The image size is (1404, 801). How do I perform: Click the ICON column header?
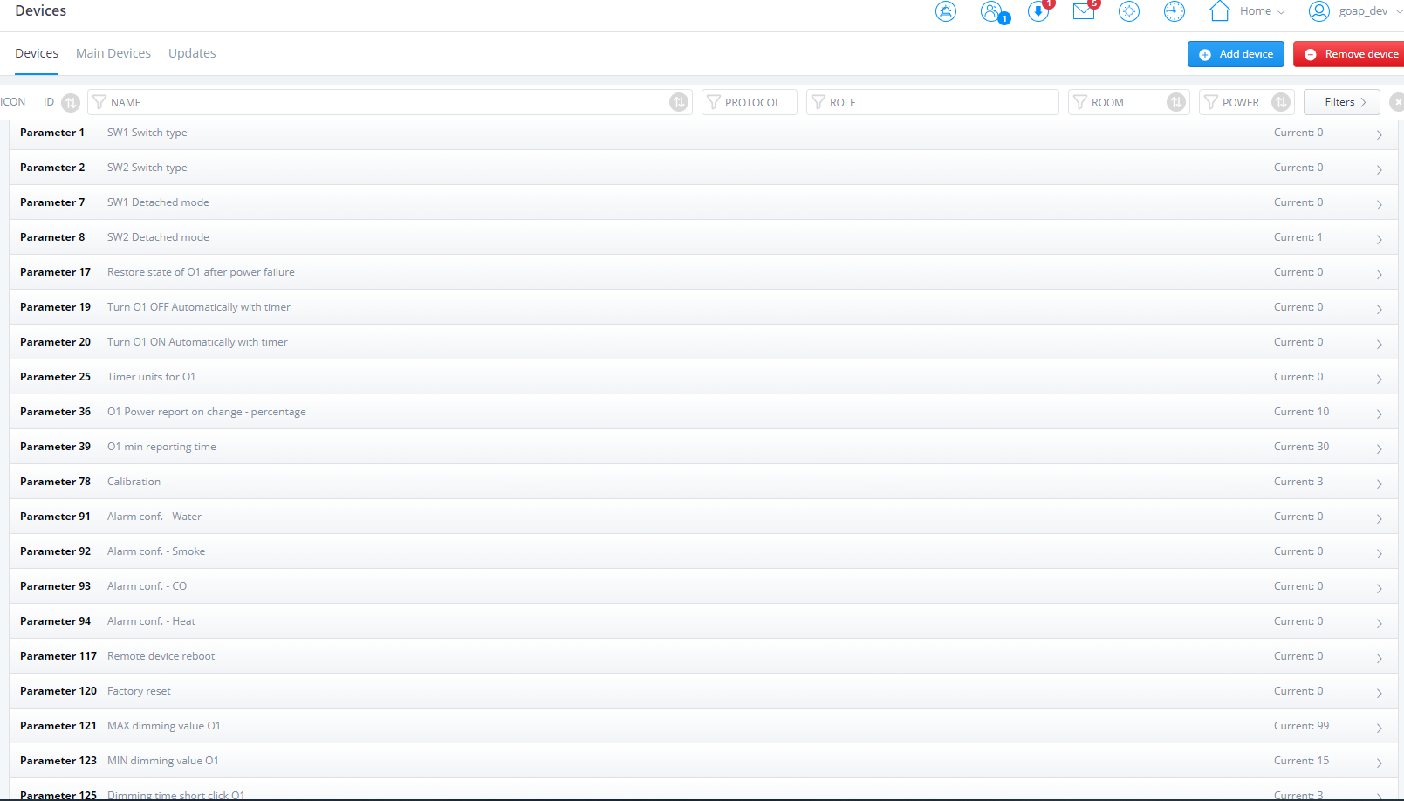[x=13, y=102]
